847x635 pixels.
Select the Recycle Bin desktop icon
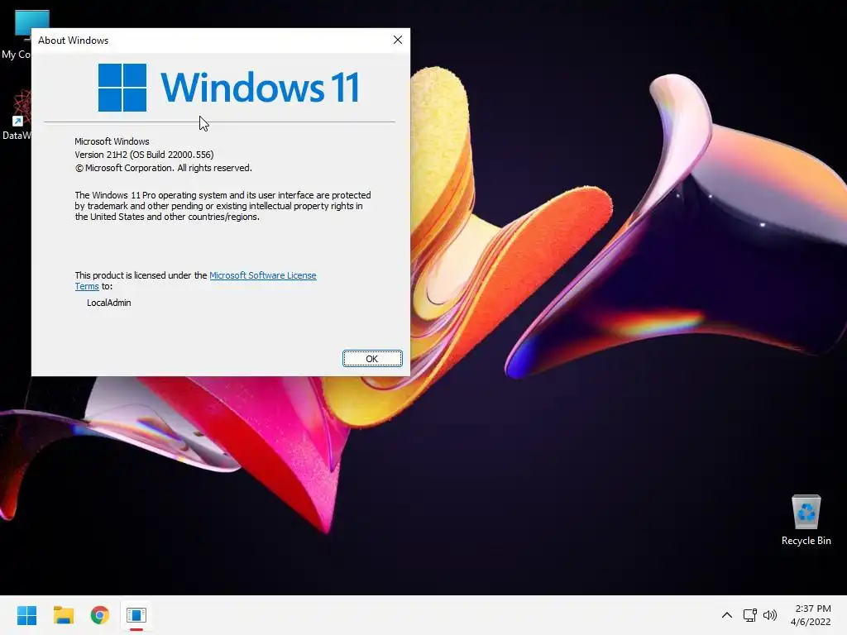pyautogui.click(x=806, y=519)
